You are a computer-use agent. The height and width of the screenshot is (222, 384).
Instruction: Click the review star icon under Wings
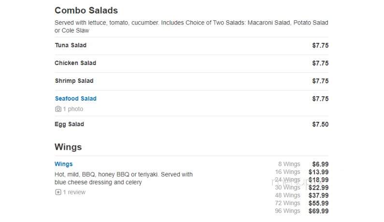coord(58,192)
